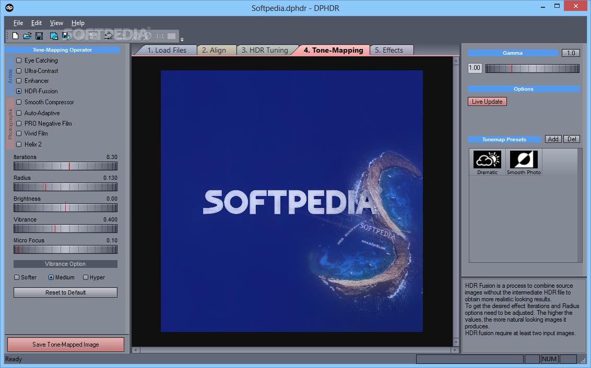This screenshot has height=368, width=591.
Task: Open the File menu
Action: pos(18,23)
